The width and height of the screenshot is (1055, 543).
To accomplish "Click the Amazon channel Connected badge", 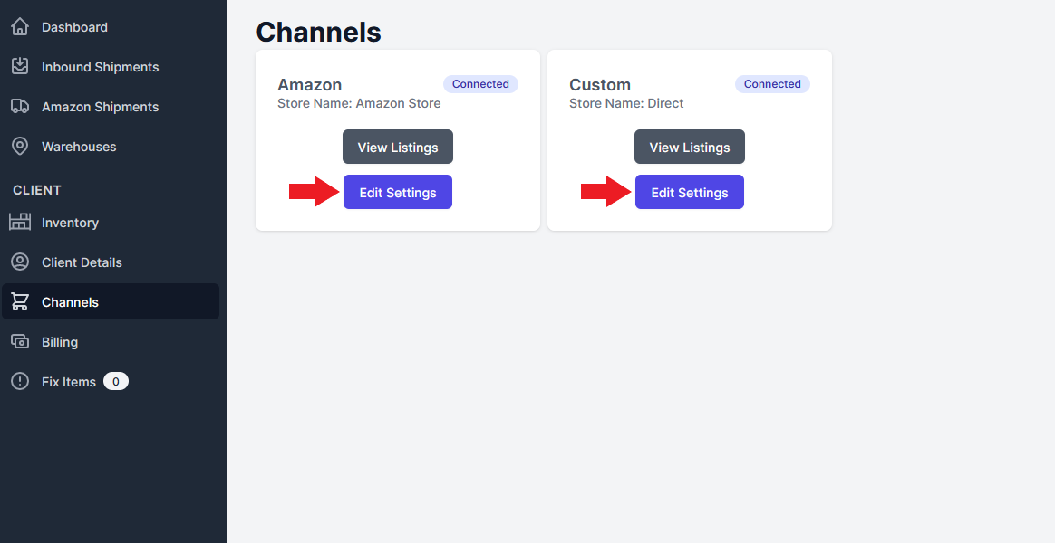I will [480, 84].
